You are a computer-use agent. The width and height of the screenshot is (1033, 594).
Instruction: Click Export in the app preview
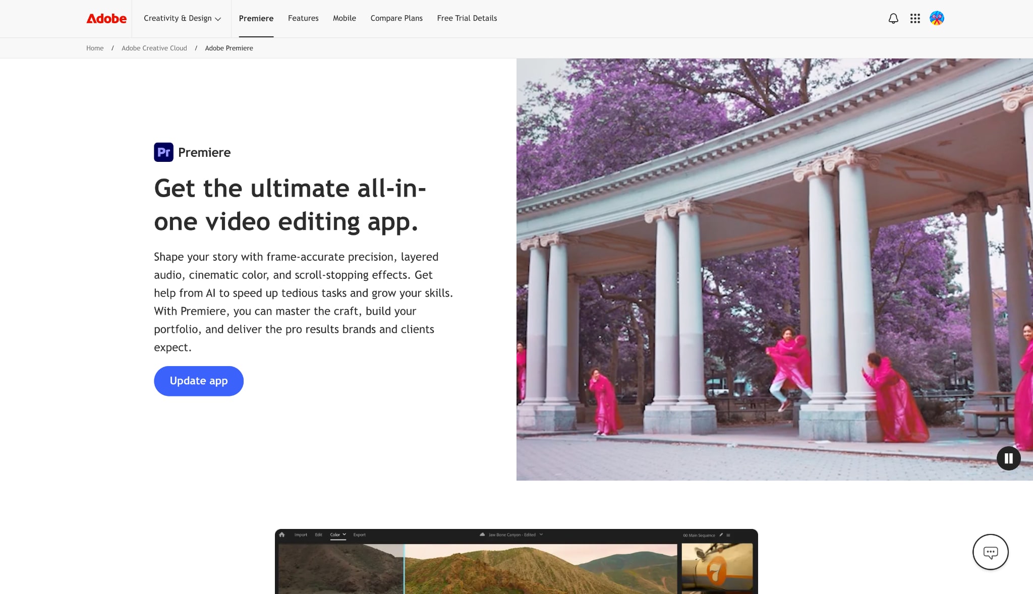click(360, 535)
